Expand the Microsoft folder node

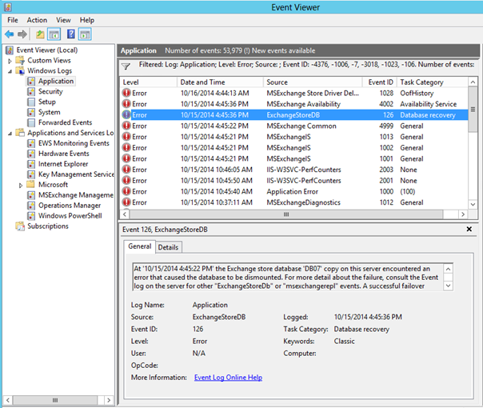[21, 185]
